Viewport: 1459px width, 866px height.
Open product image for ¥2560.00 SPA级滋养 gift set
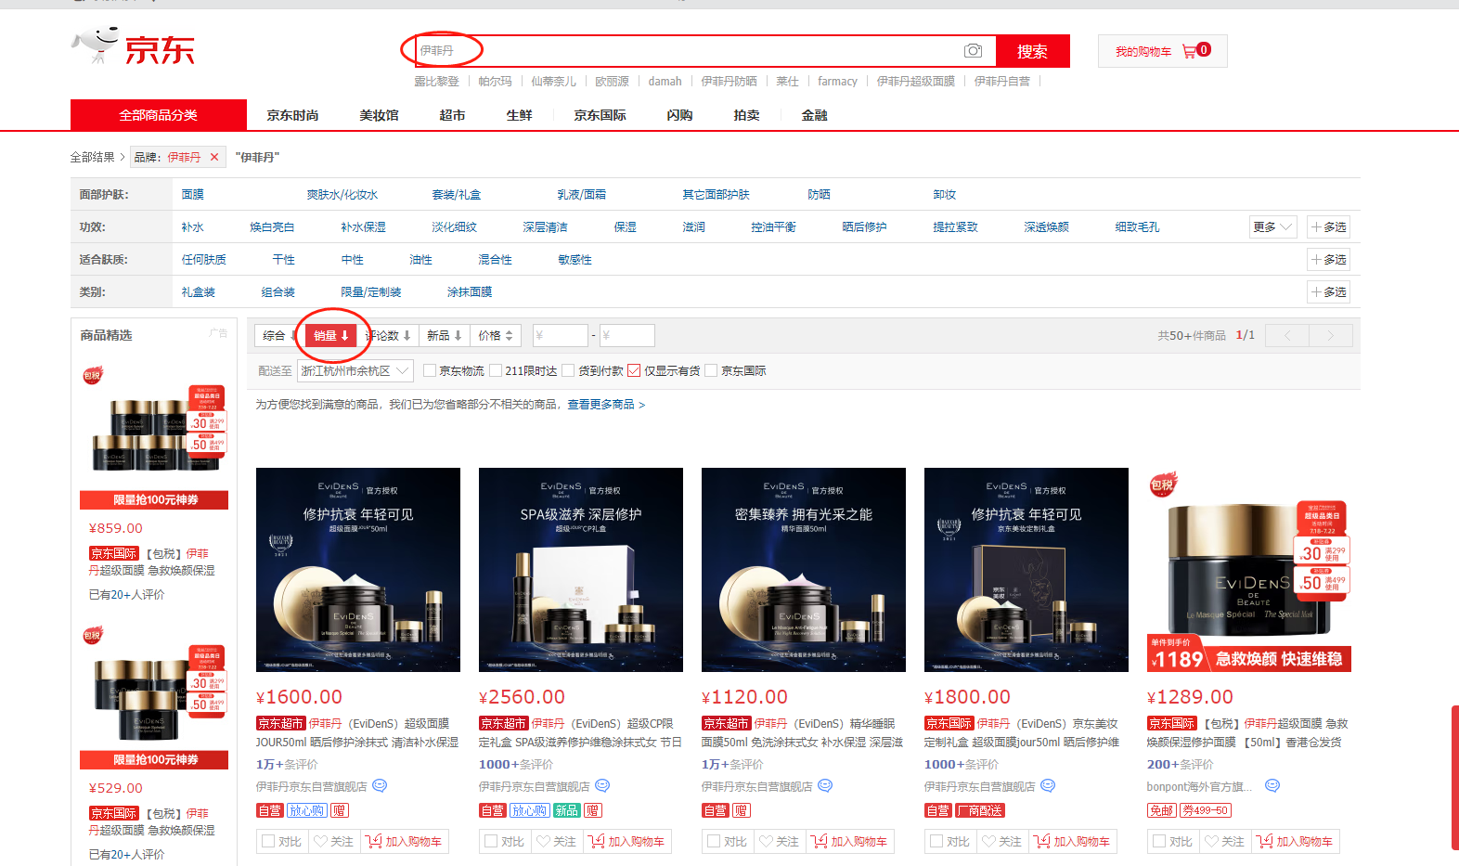pyautogui.click(x=581, y=570)
